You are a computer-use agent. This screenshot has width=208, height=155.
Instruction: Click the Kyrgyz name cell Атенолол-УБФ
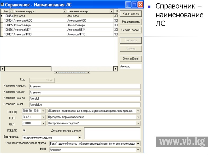90,30
